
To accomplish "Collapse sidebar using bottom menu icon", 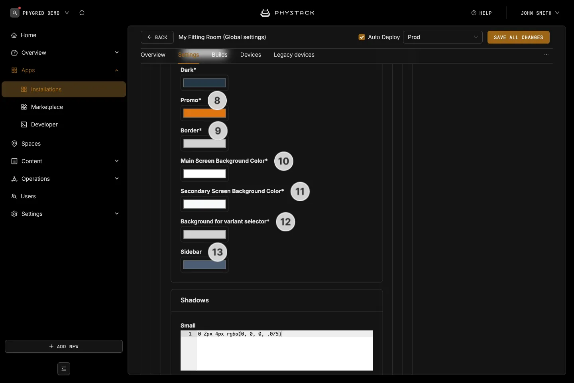I will [x=64, y=369].
